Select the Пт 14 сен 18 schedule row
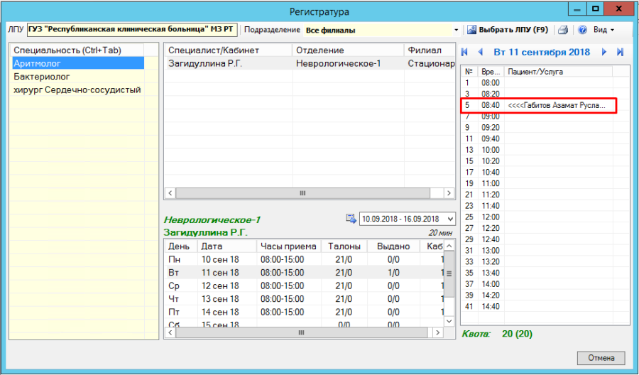This screenshot has height=375, width=639. [304, 312]
